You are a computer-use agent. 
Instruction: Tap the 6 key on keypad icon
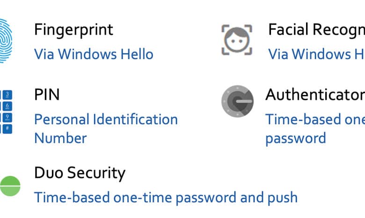coord(7,106)
